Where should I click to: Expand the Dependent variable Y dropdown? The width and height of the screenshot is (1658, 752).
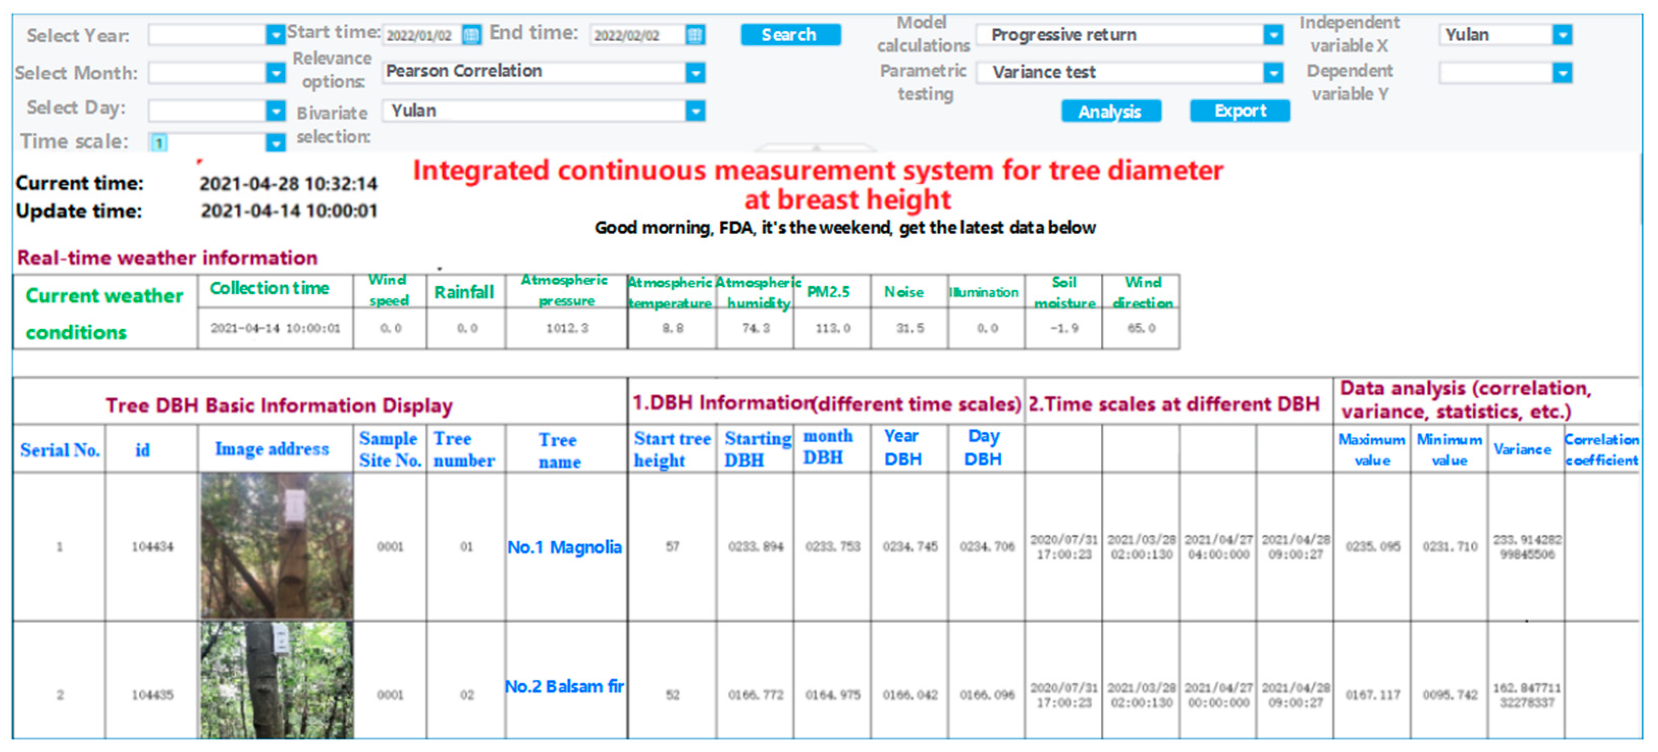pyautogui.click(x=1562, y=73)
